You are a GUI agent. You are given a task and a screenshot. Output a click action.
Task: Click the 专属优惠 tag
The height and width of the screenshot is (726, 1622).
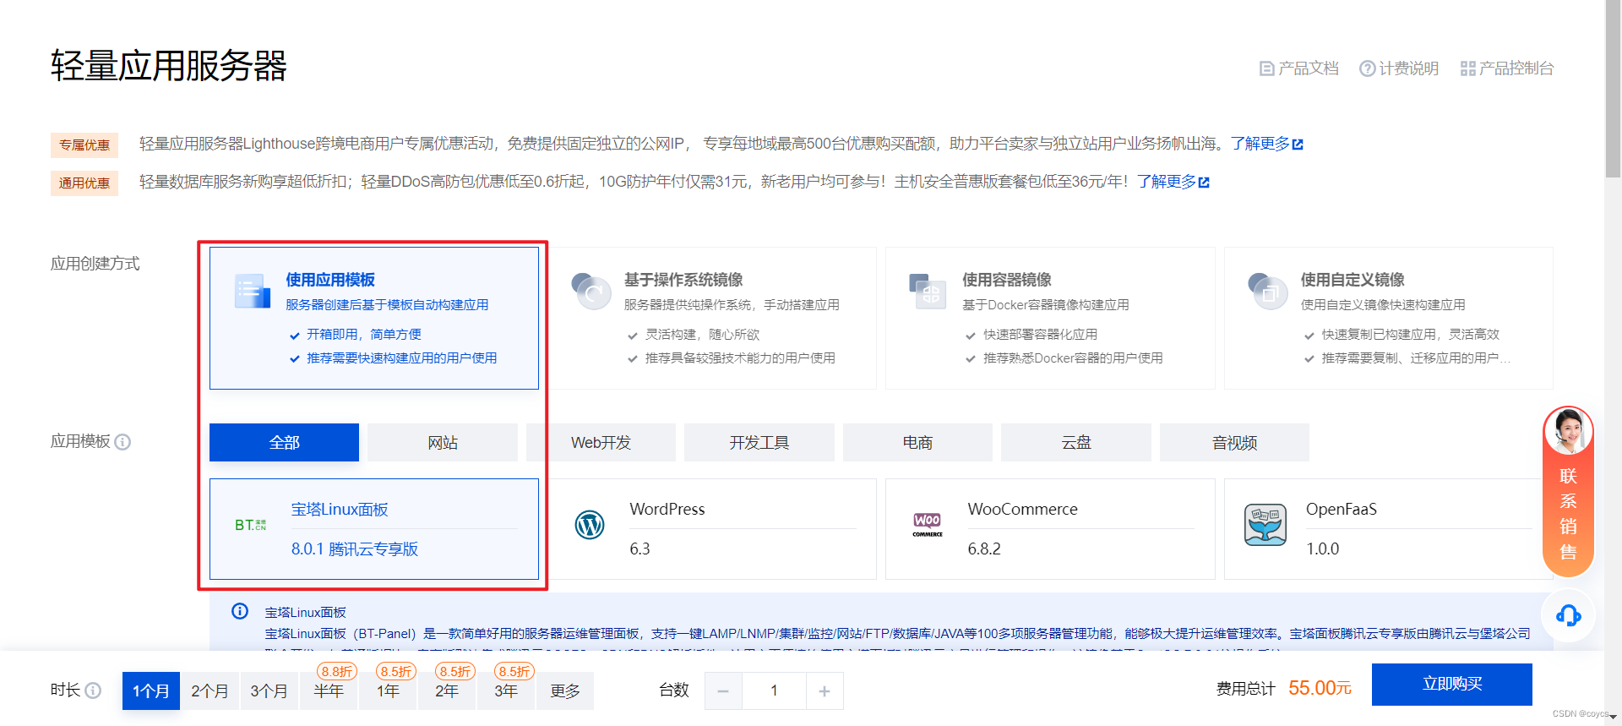[84, 145]
